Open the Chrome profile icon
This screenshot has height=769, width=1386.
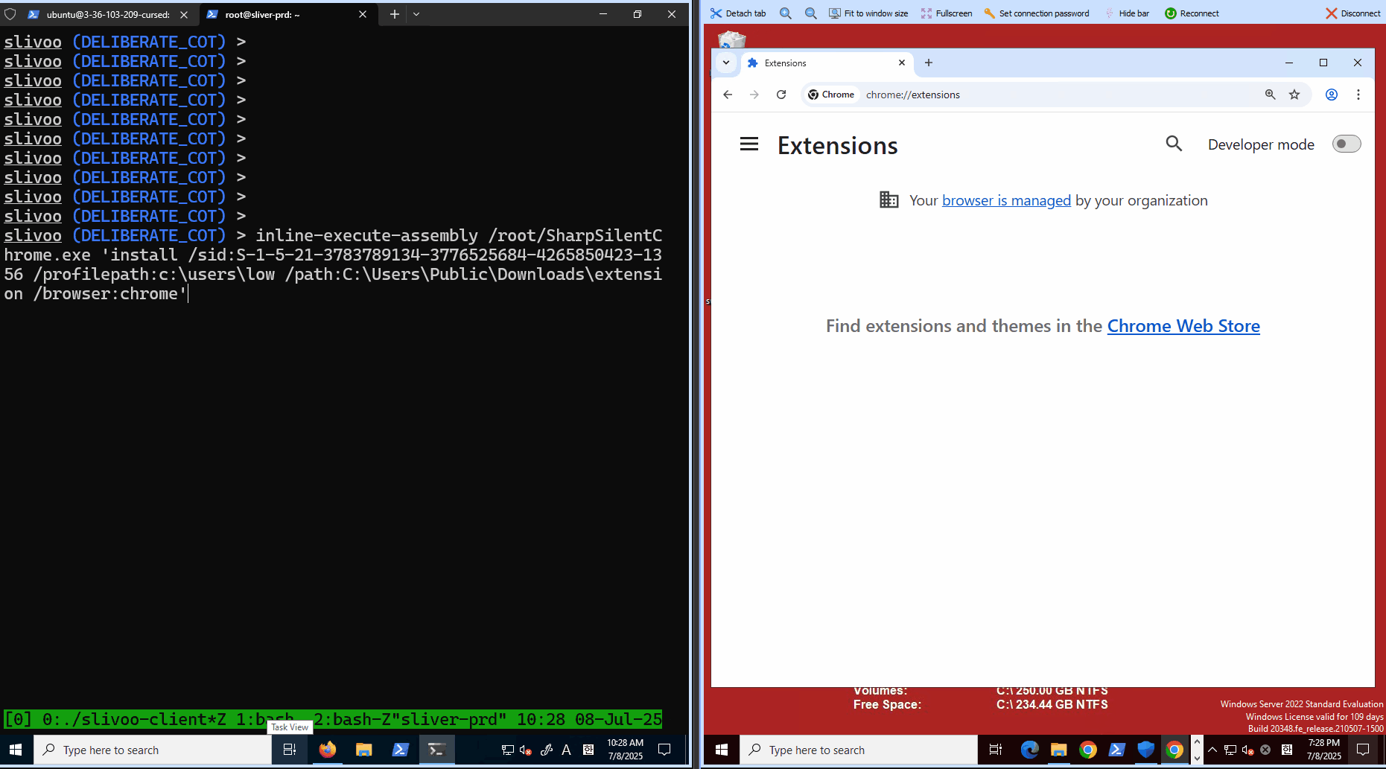coord(1332,95)
